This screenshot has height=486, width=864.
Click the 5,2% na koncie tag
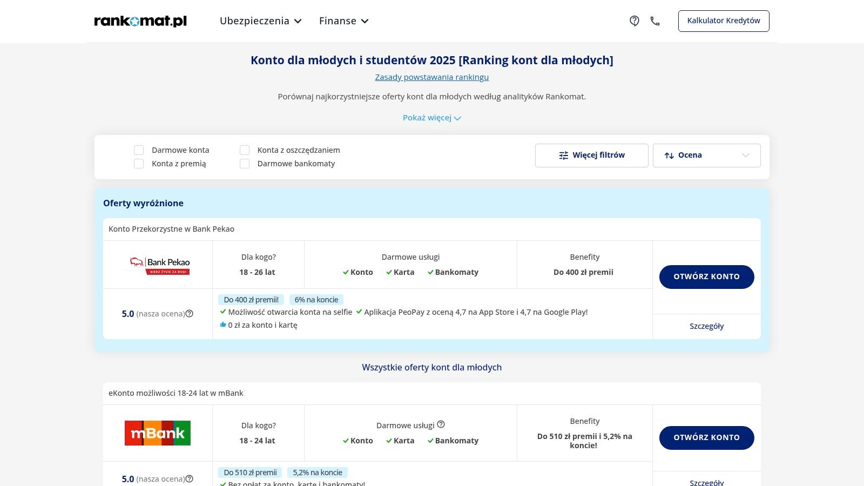[318, 473]
